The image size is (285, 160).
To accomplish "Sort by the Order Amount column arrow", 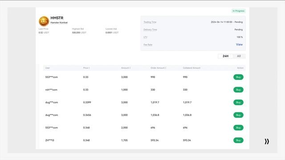I will (x=166, y=68).
